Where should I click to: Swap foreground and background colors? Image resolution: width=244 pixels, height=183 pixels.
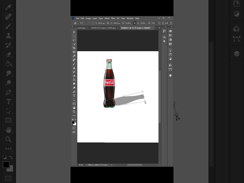click(x=75, y=119)
